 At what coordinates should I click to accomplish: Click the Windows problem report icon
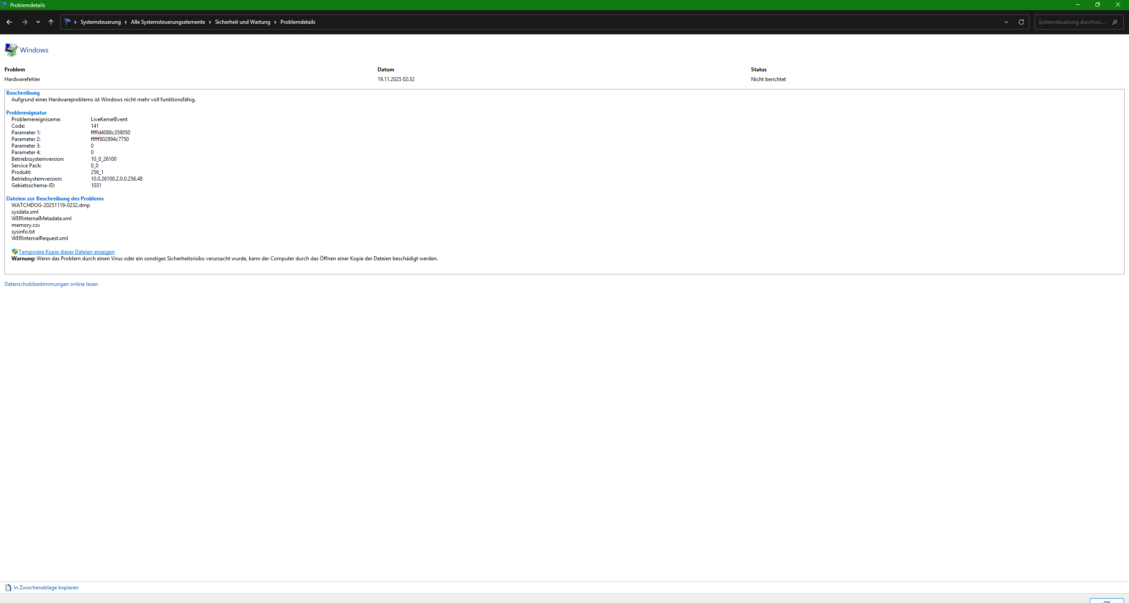[x=11, y=50]
